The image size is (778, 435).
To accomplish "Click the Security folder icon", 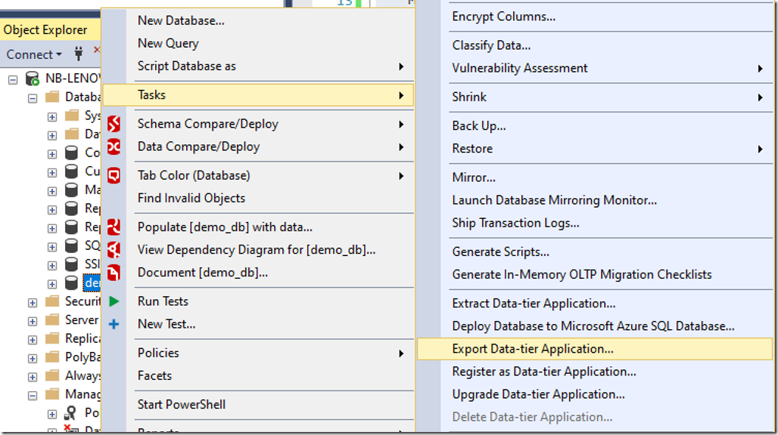I will point(52,301).
